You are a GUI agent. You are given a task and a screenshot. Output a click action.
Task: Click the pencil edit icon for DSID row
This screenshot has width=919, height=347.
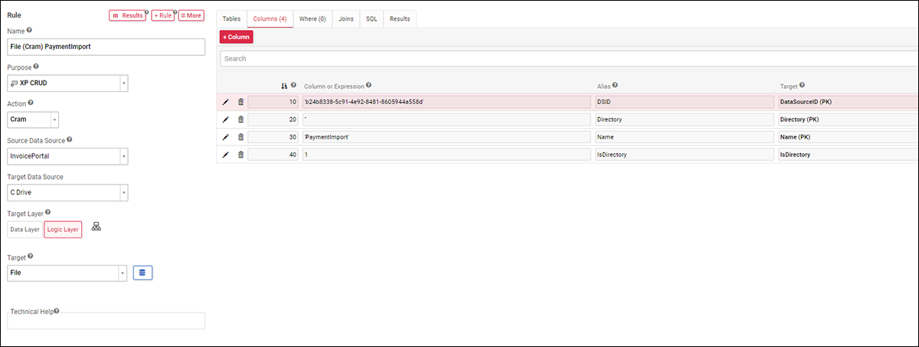(226, 102)
